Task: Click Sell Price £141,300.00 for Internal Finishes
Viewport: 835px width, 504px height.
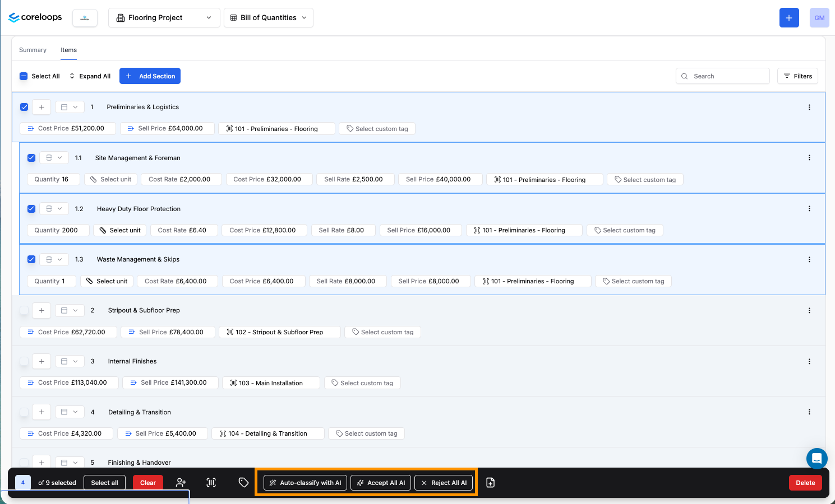Action: (170, 383)
